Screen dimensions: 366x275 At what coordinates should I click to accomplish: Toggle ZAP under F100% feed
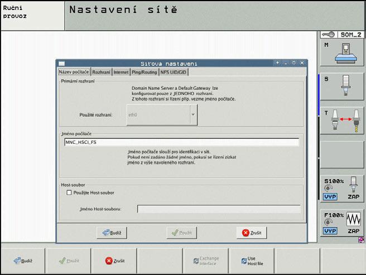tap(353, 231)
